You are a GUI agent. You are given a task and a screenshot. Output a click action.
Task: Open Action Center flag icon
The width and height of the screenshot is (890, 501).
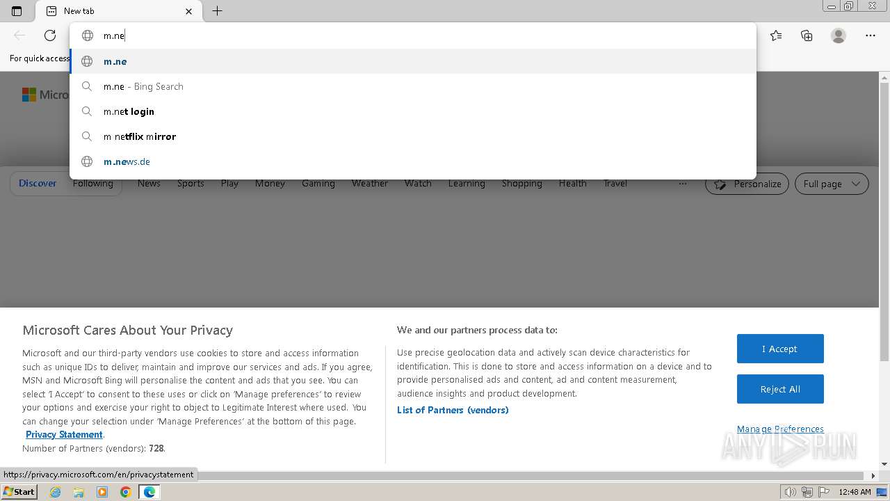tap(823, 492)
